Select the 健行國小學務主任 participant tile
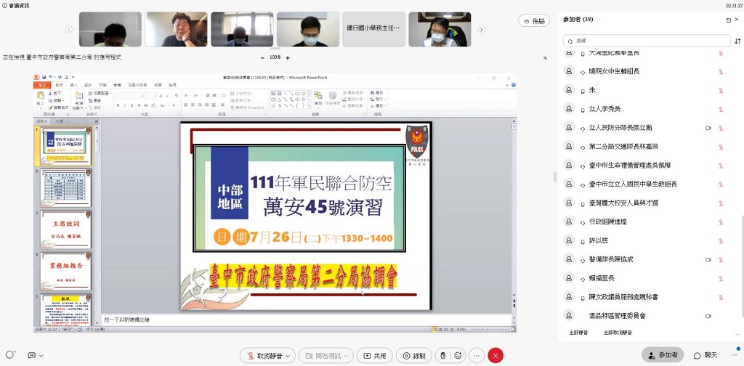744x366 pixels. point(374,29)
